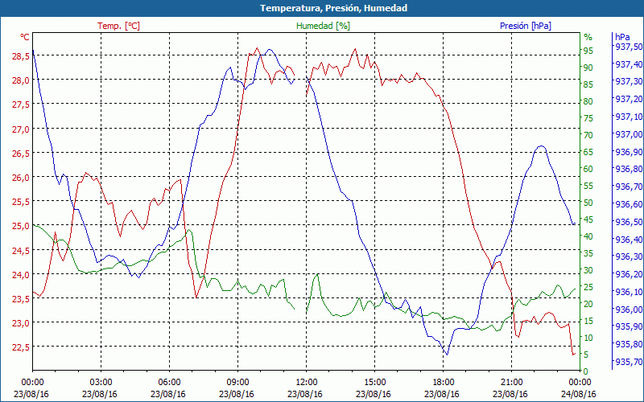Click the "85" humidity axis value

pos(588,84)
